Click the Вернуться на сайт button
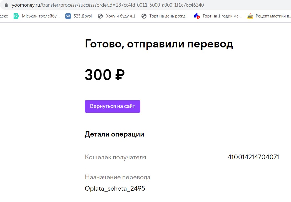This screenshot has width=291, height=202. [x=113, y=106]
